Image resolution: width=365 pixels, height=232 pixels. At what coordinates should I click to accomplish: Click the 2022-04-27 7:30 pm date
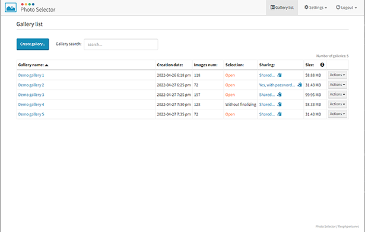174,105
